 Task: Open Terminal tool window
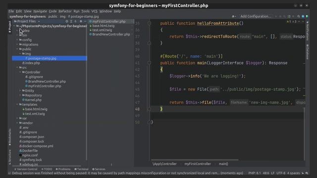click(81, 169)
